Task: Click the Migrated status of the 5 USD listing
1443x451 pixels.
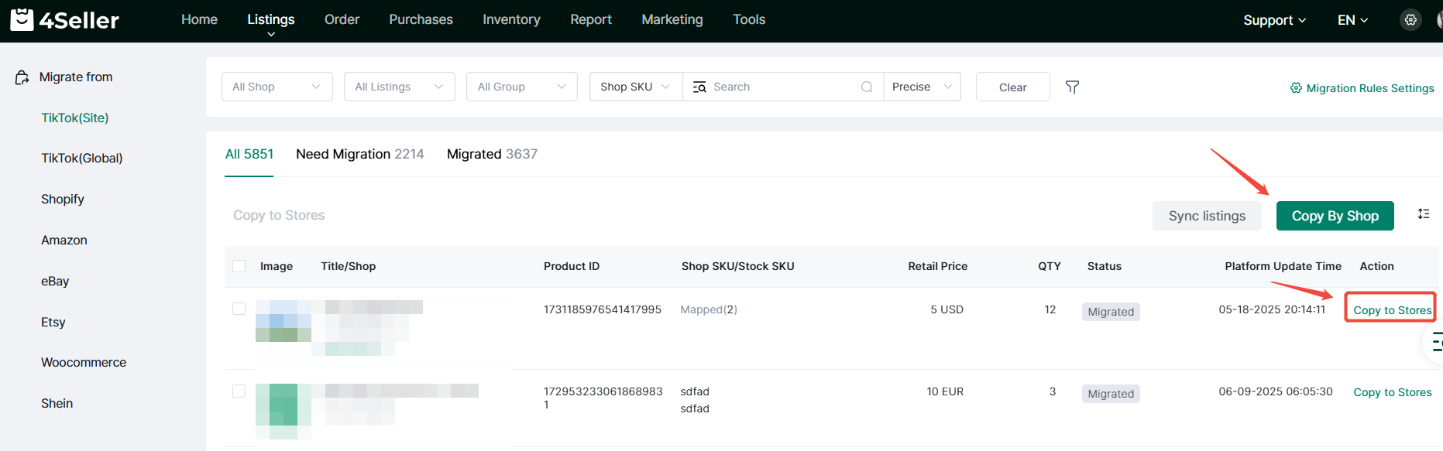Action: [1111, 312]
